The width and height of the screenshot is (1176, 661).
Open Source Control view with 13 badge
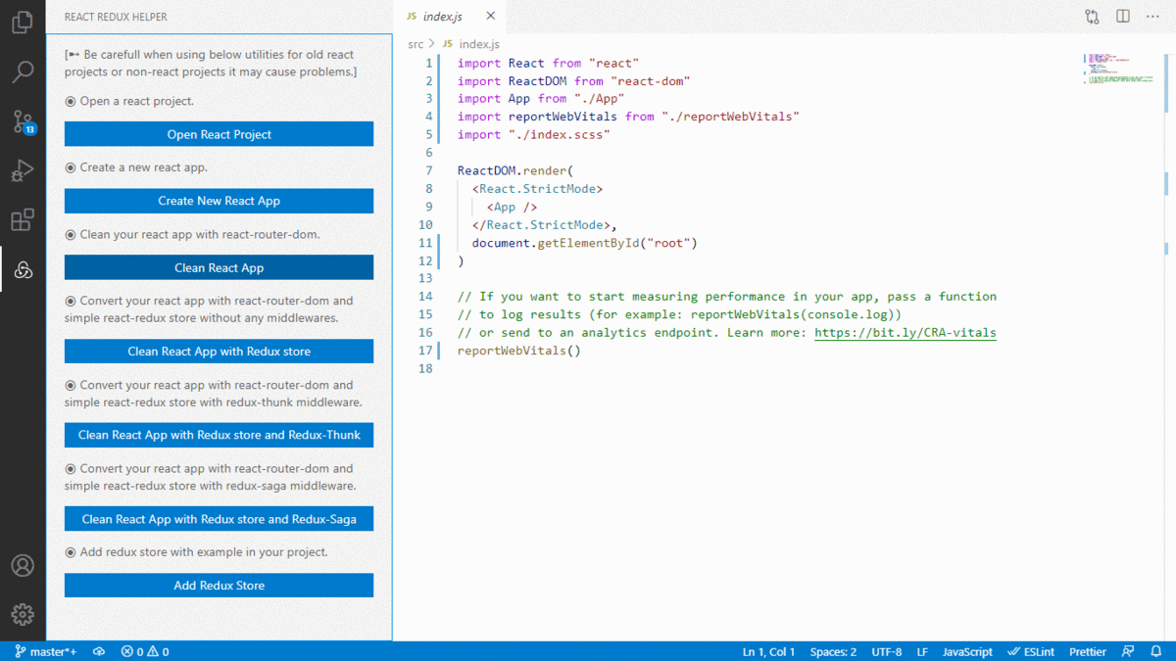pos(23,121)
